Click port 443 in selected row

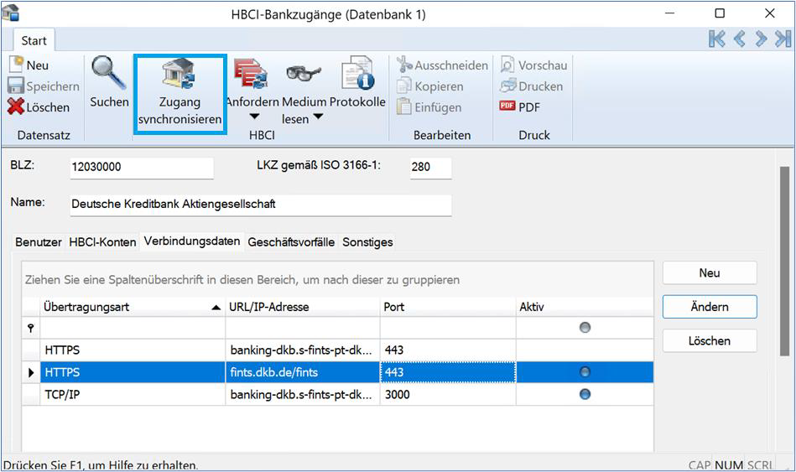coord(448,372)
